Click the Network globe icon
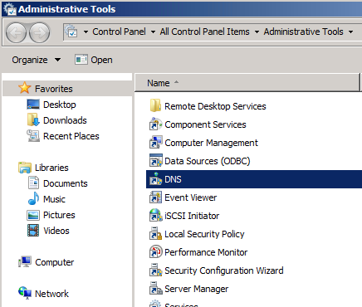 click(x=25, y=293)
